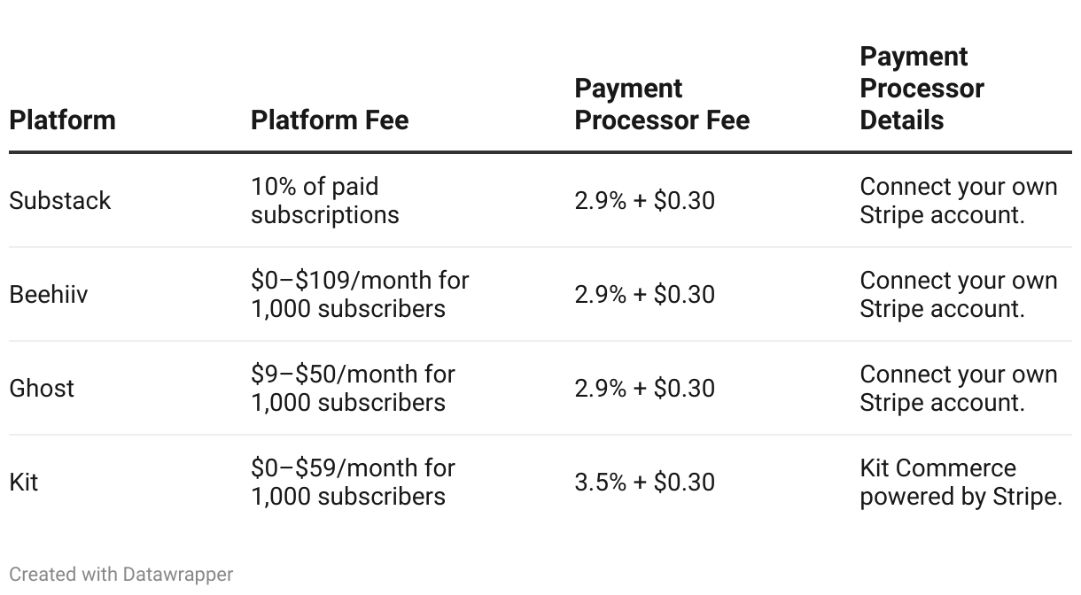The image size is (1081, 595).
Task: Click Ghost's 2.9% + $0.30 processor fee
Action: tap(644, 389)
